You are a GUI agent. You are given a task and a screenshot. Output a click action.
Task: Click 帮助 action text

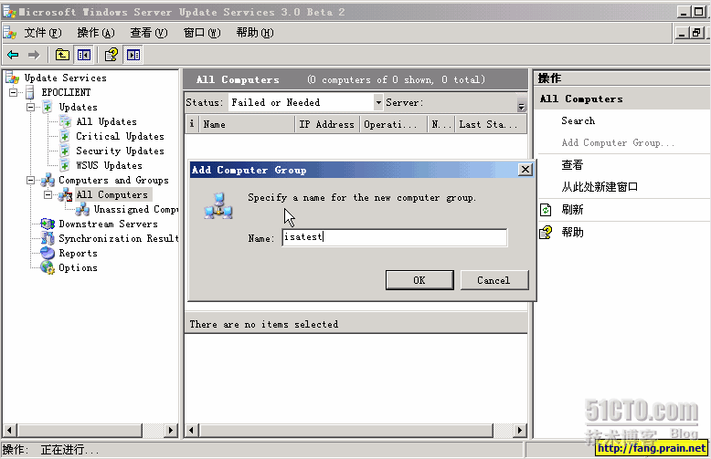click(572, 232)
